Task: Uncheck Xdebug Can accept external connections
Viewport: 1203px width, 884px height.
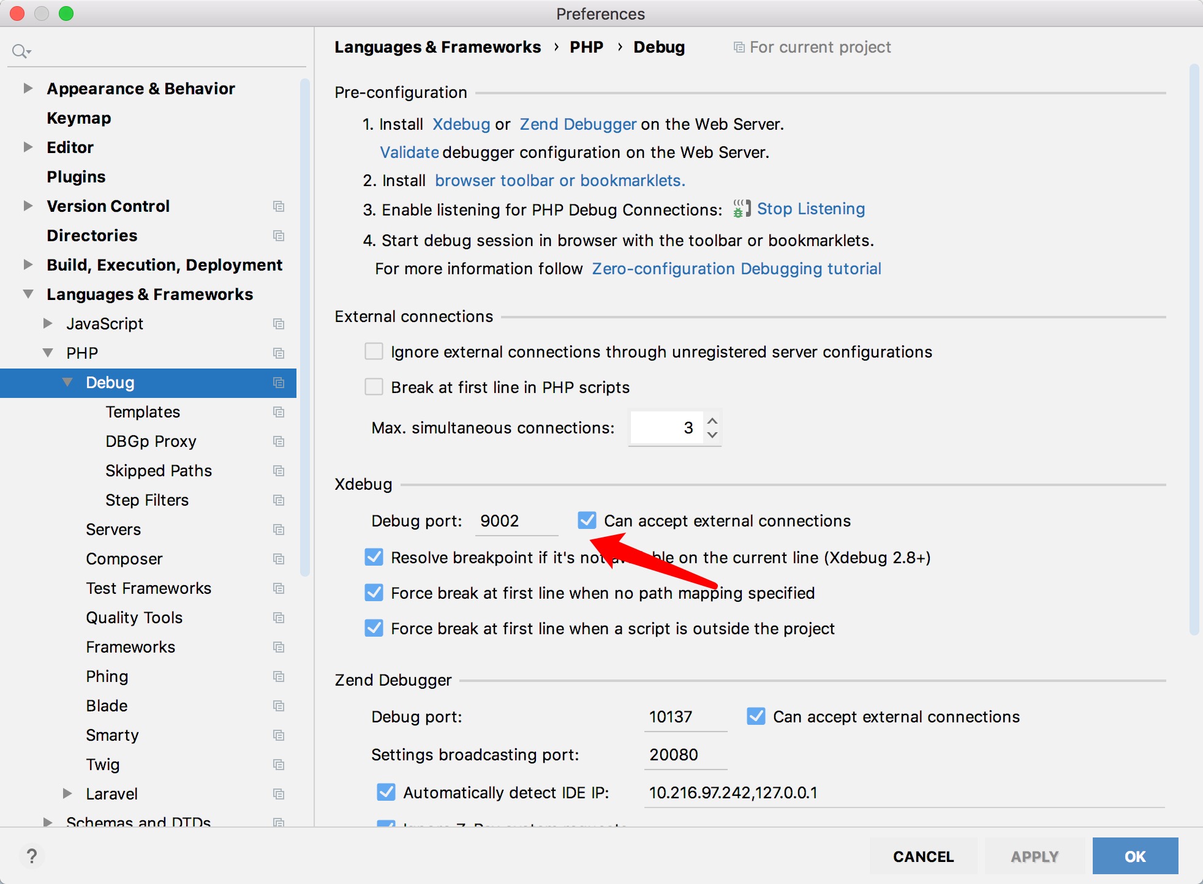Action: (x=587, y=520)
